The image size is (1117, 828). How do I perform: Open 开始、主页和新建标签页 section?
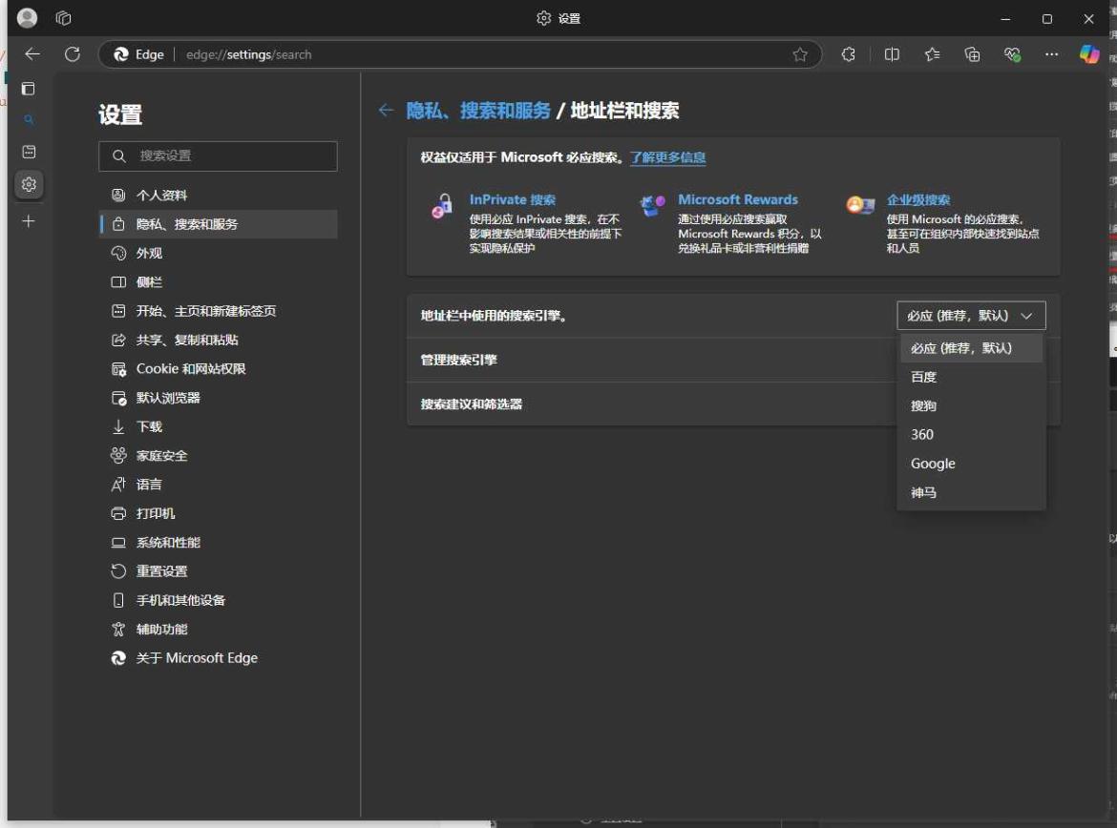(218, 311)
